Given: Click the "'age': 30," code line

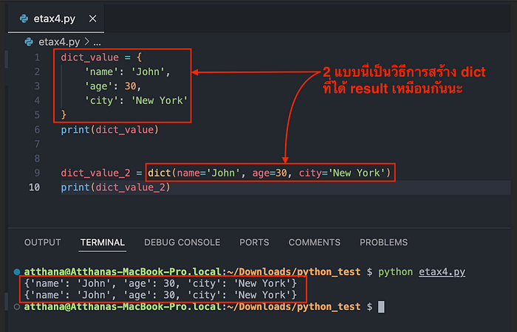Looking at the screenshot, I should (x=113, y=86).
